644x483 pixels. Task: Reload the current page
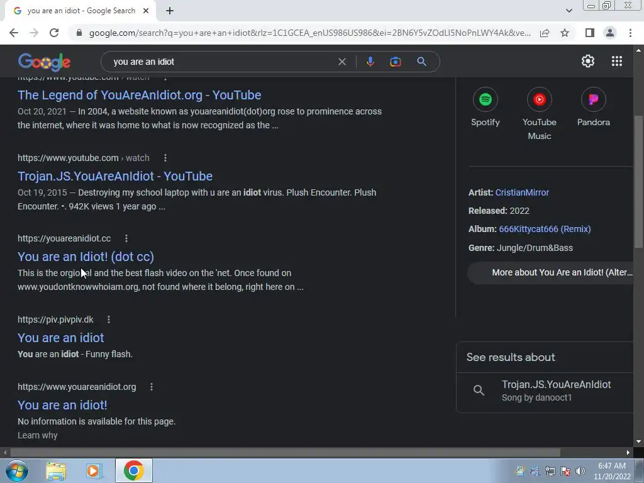pos(54,33)
